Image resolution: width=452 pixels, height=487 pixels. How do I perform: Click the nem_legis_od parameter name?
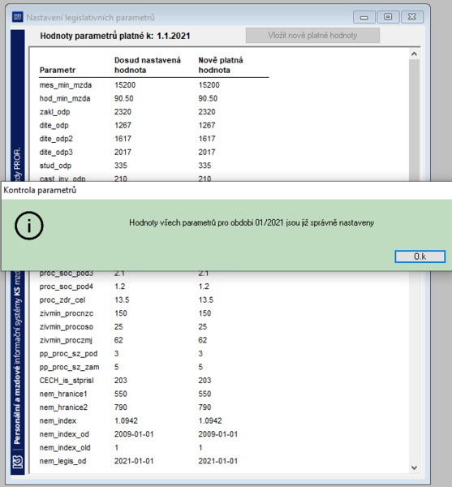(62, 461)
